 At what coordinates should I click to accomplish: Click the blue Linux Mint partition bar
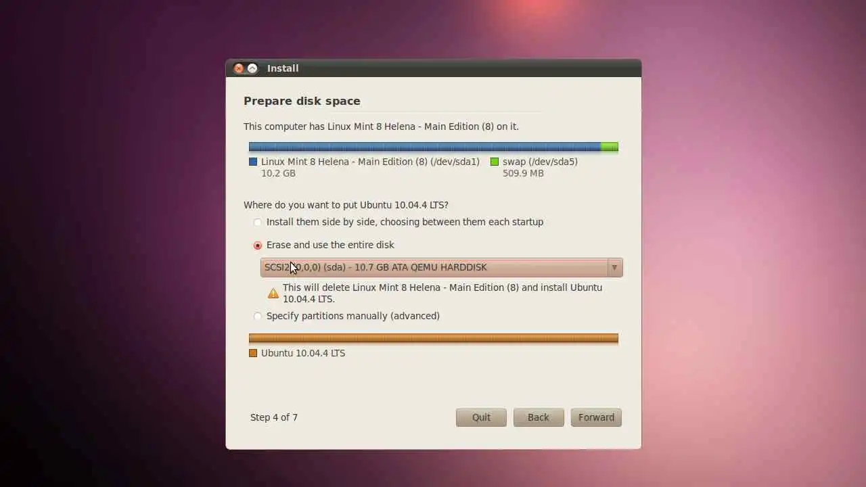click(x=425, y=147)
